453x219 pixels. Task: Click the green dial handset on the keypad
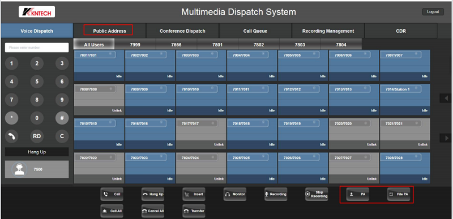[11, 136]
